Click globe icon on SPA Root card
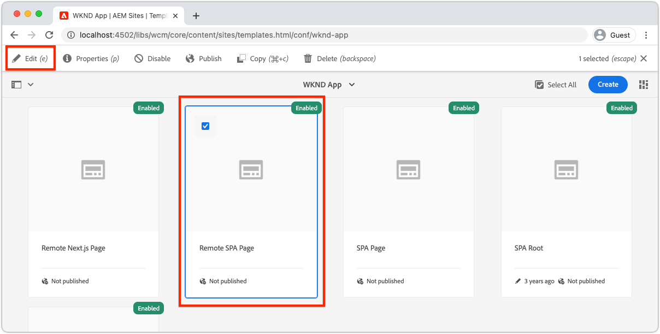This screenshot has height=334, width=660. [x=561, y=282]
